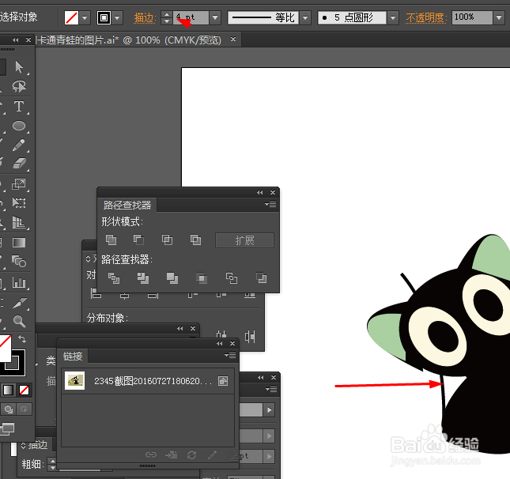The height and width of the screenshot is (479, 510).
Task: Click stroke weight 4 pt field
Action: (x=191, y=18)
